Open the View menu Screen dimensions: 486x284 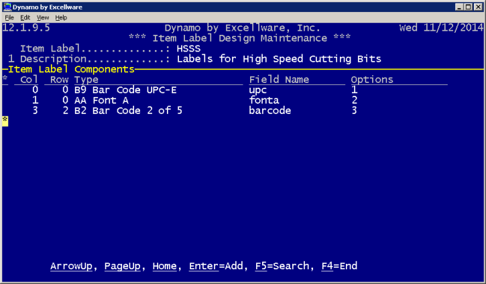tap(43, 17)
